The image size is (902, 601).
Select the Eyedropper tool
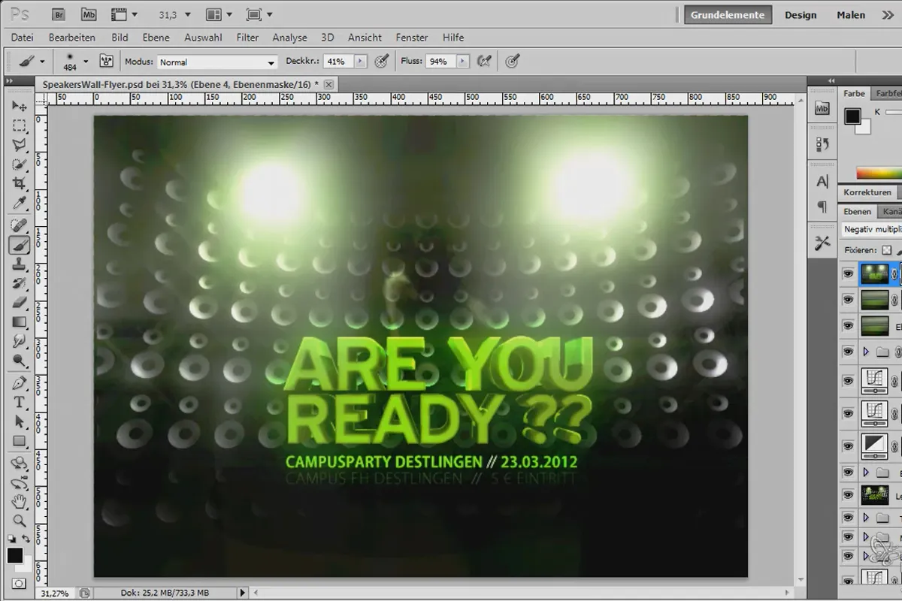(x=20, y=204)
